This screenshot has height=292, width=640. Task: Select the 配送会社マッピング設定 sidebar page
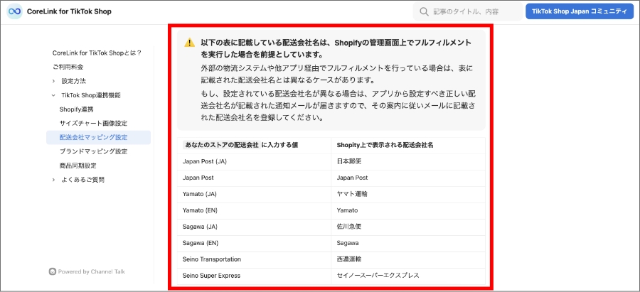click(98, 137)
